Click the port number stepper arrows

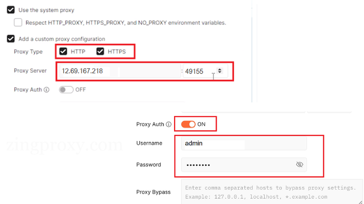point(220,71)
